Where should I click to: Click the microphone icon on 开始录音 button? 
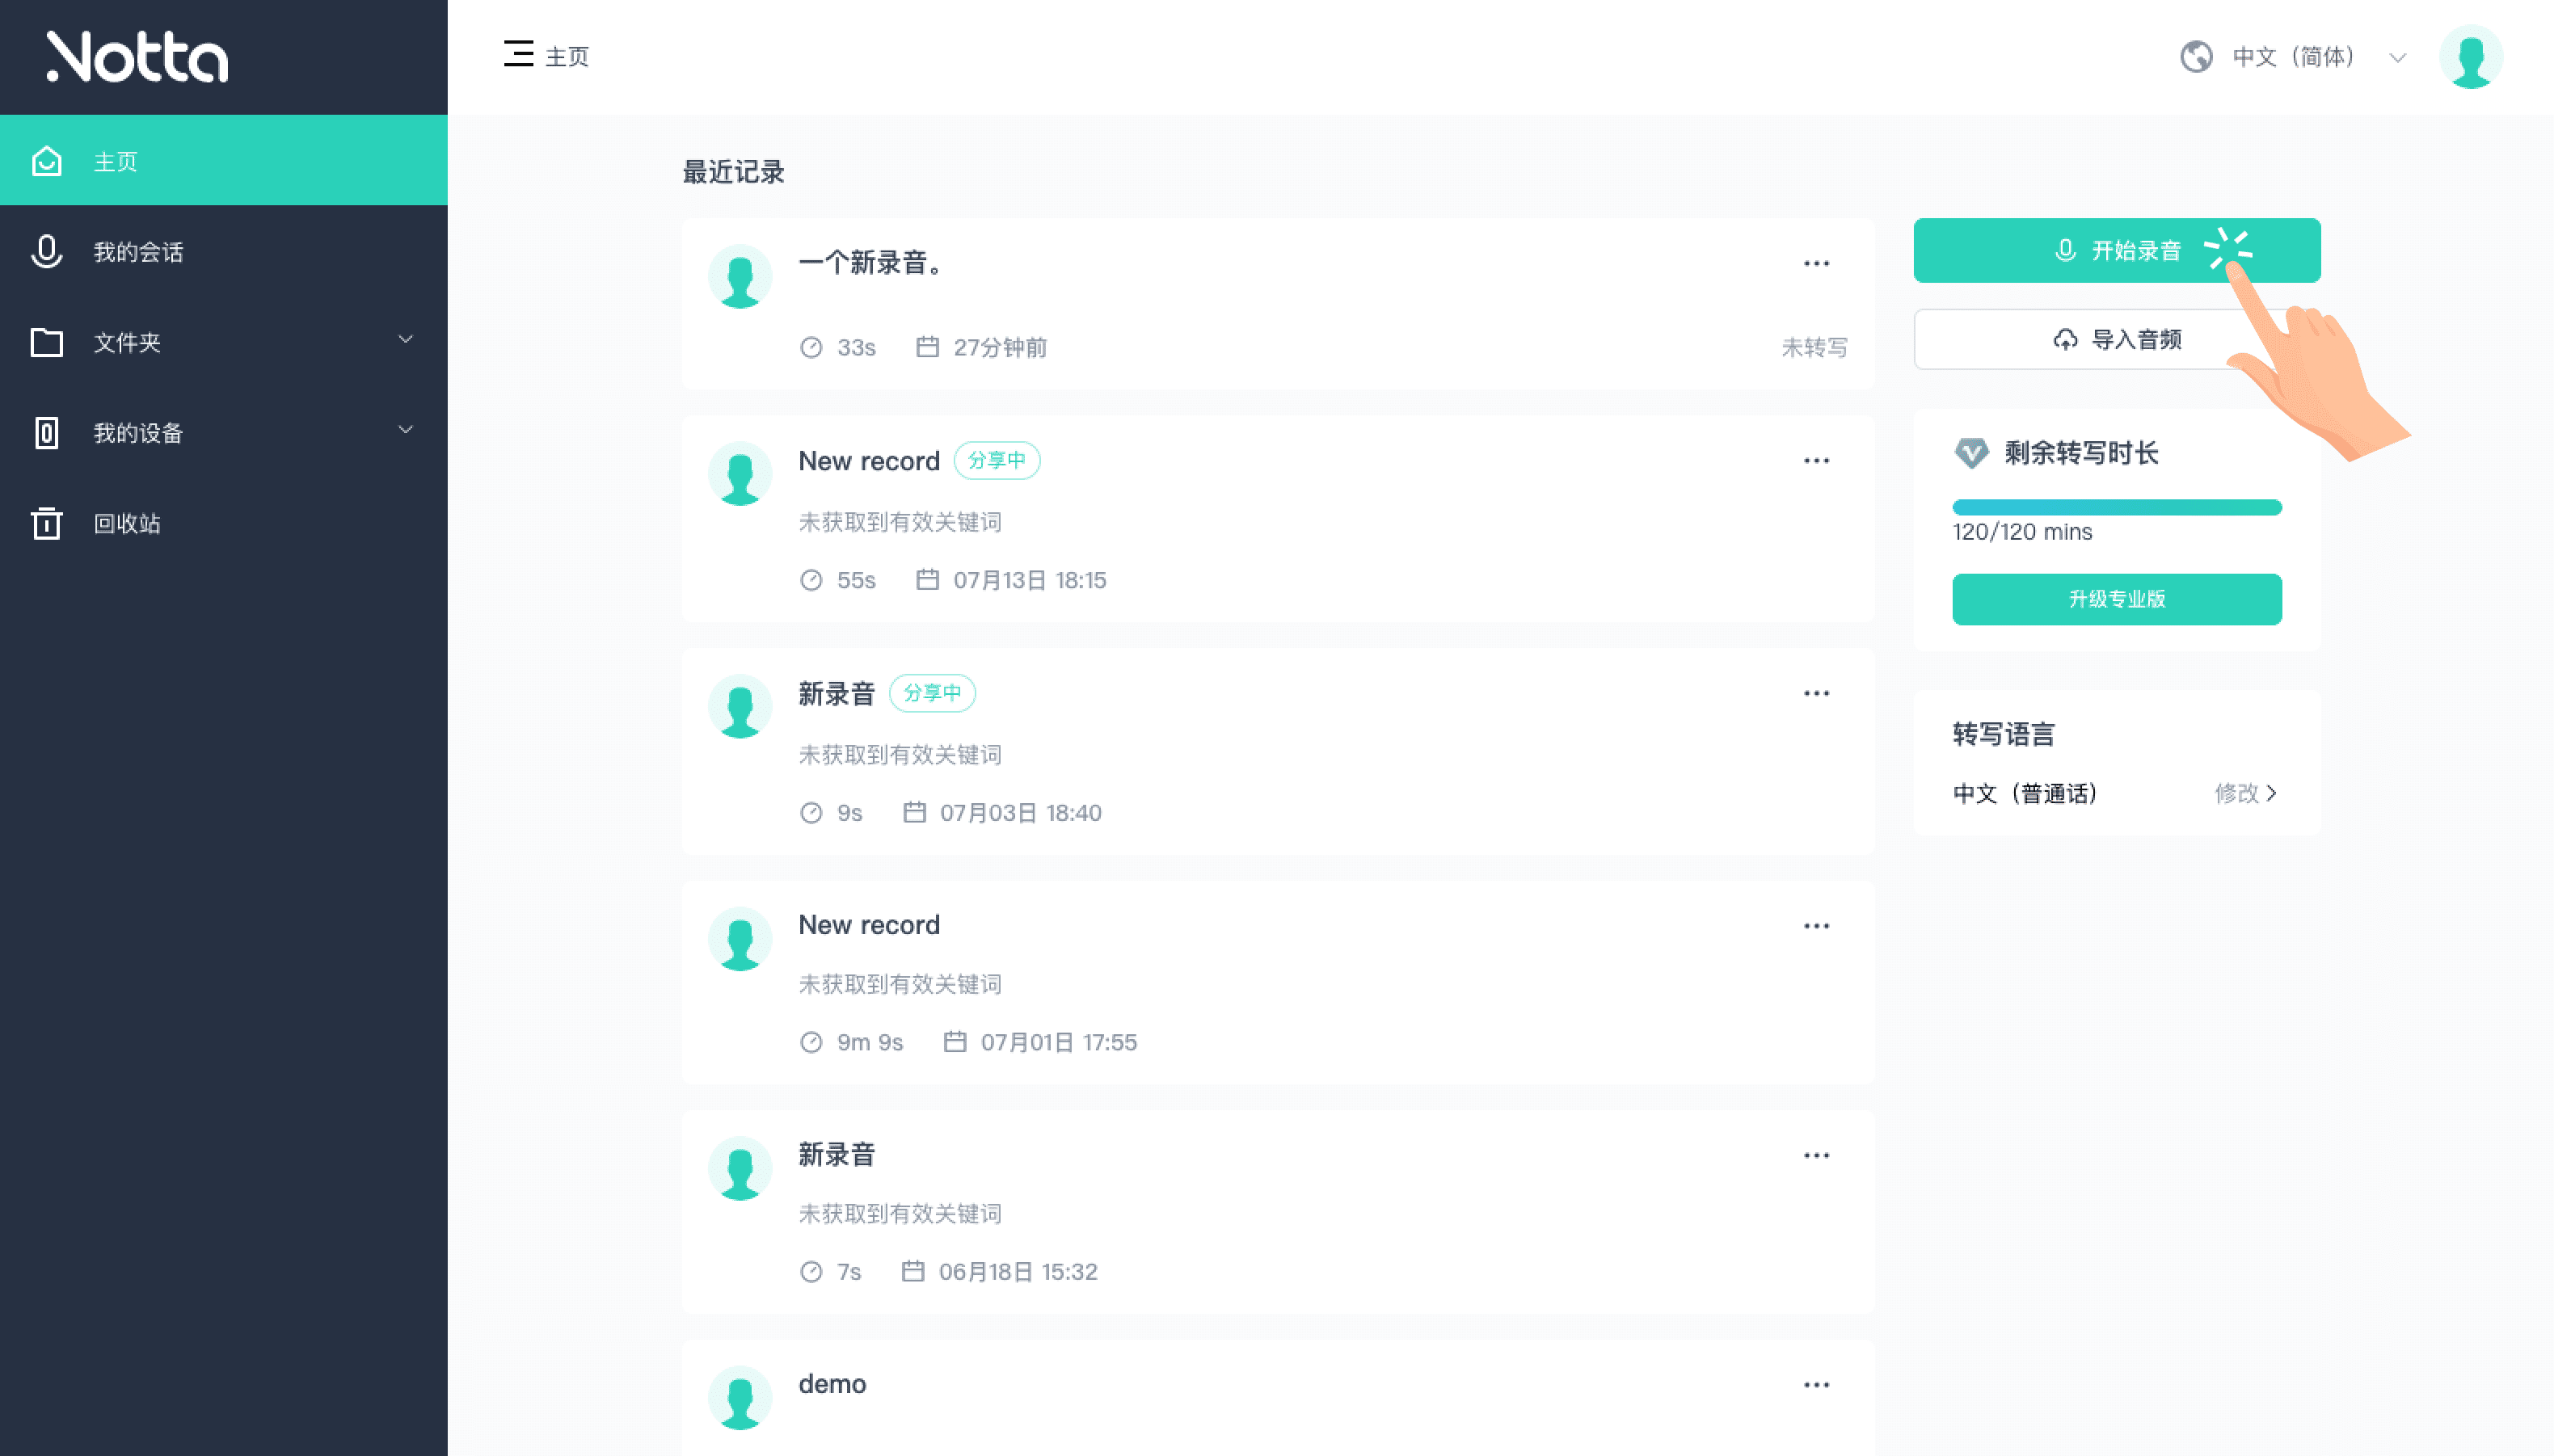click(2064, 250)
